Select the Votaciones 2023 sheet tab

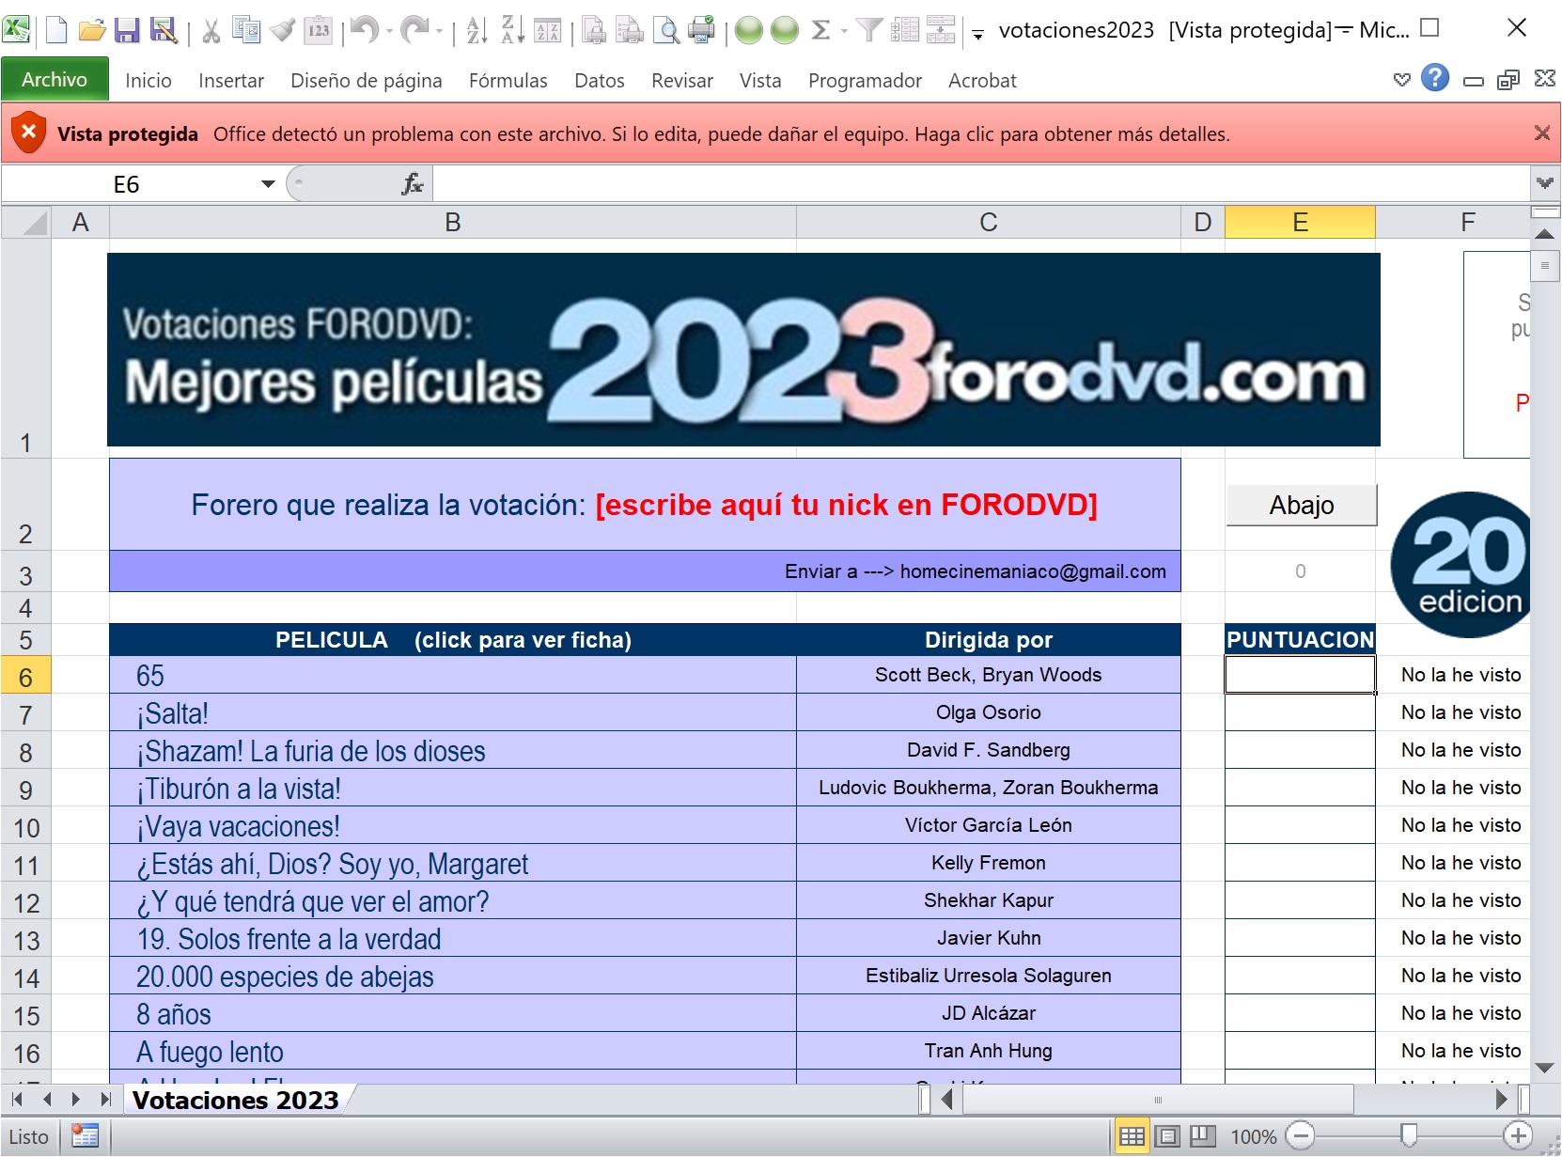[236, 1100]
